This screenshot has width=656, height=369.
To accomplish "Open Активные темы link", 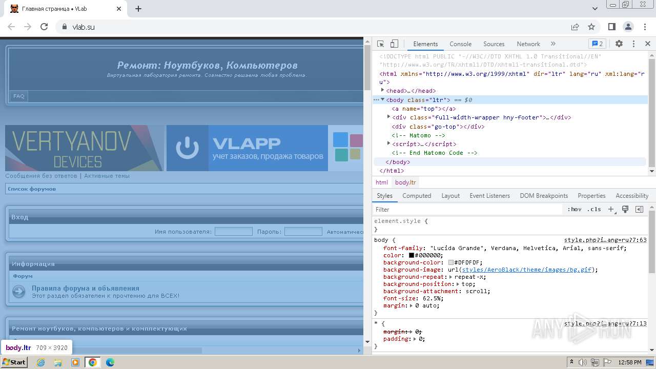I will click(x=107, y=176).
